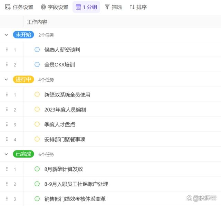Click drag handle of 季度人才盘点 row

point(7,124)
